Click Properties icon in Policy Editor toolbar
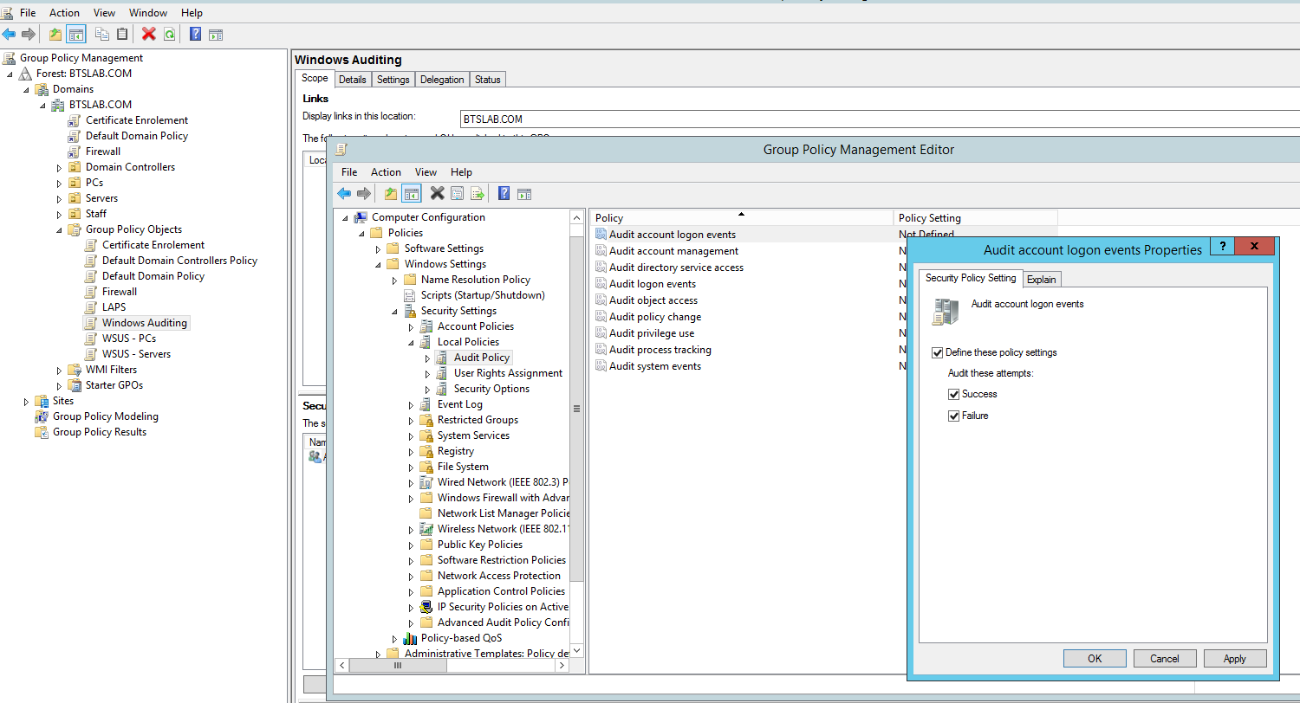 pyautogui.click(x=458, y=193)
